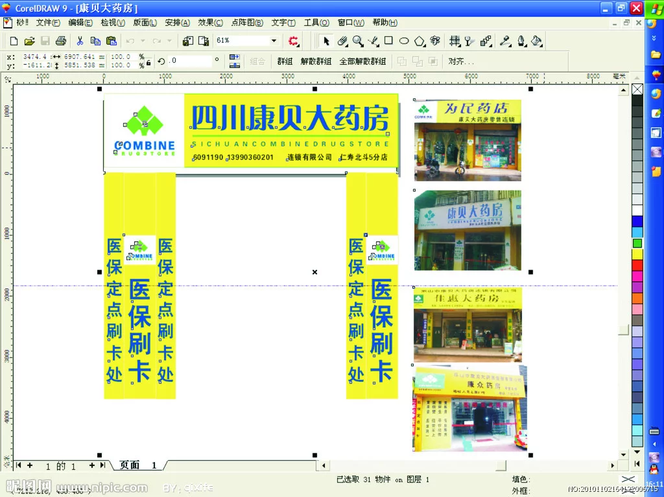The width and height of the screenshot is (664, 497).
Task: Pick the no-color X swatch
Action: [x=637, y=89]
